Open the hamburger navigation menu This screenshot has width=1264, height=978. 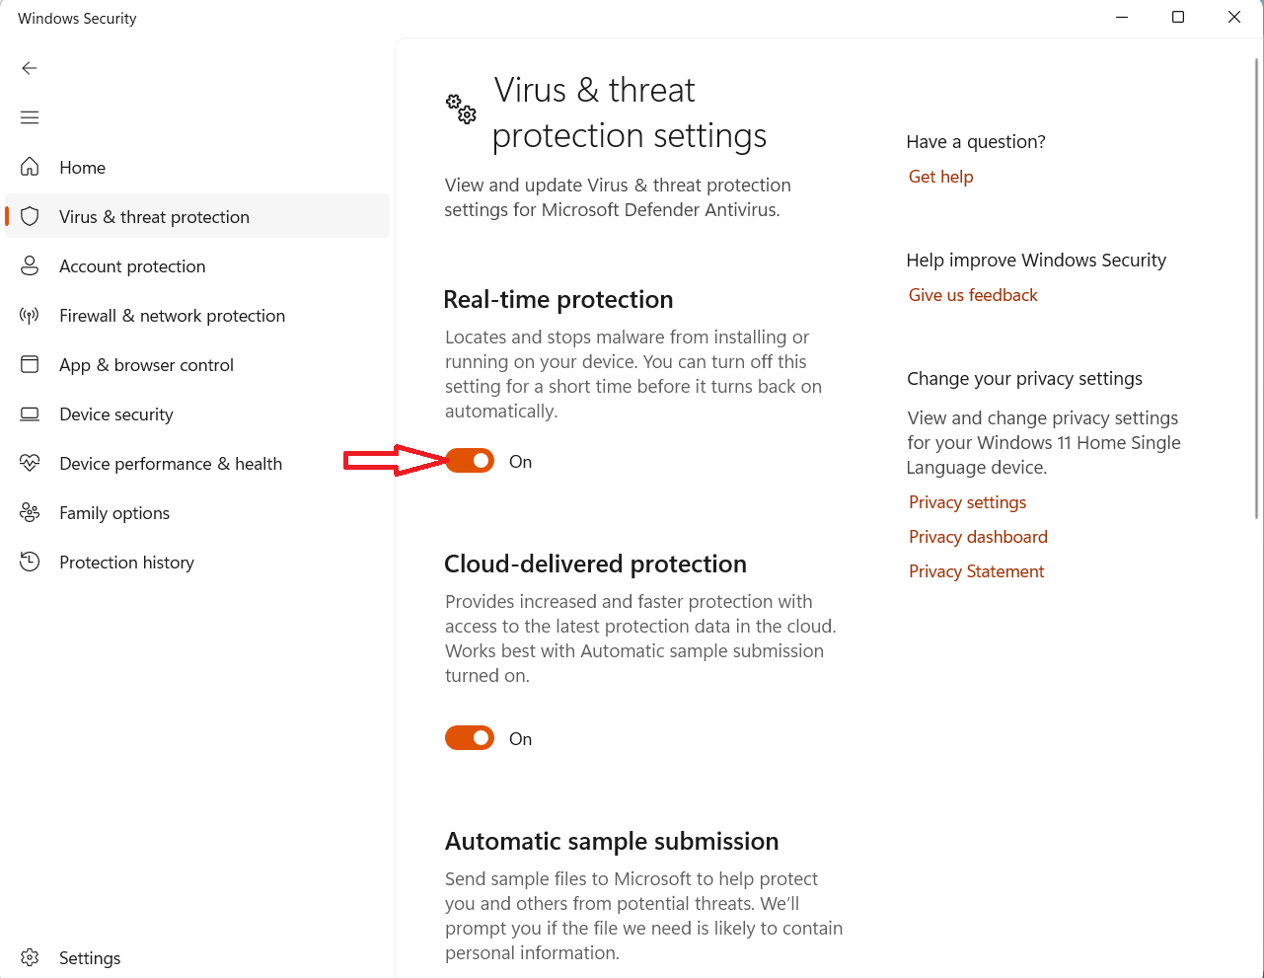30,117
